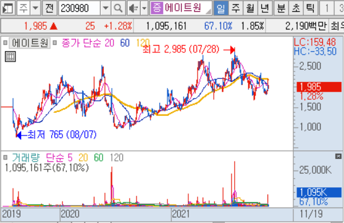Select the volume 20-day average legend
The image size is (344, 223).
(83, 158)
